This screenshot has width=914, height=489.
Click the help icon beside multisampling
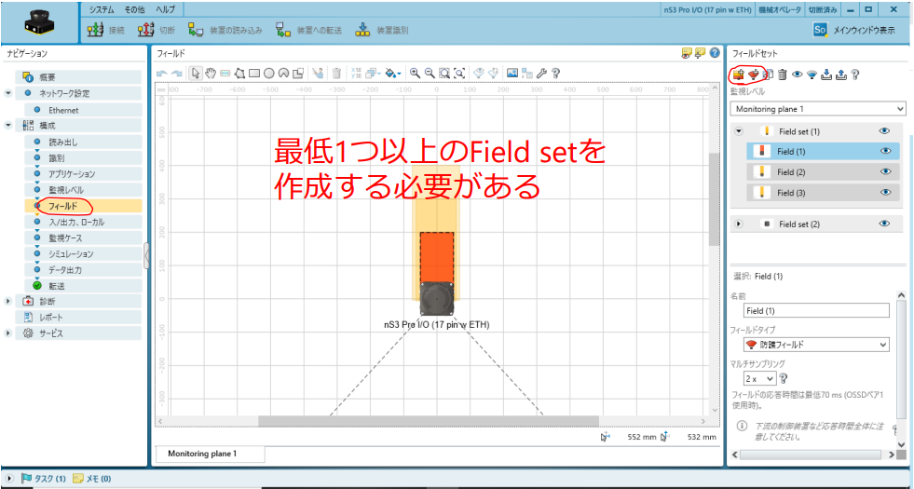click(784, 378)
